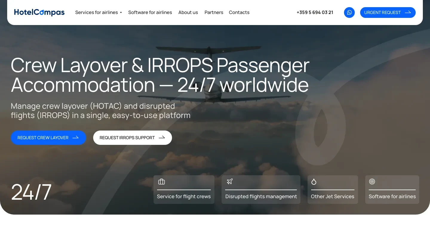The height and width of the screenshot is (228, 430).
Task: Click the Manage crew layover subtitle text
Action: click(x=101, y=111)
